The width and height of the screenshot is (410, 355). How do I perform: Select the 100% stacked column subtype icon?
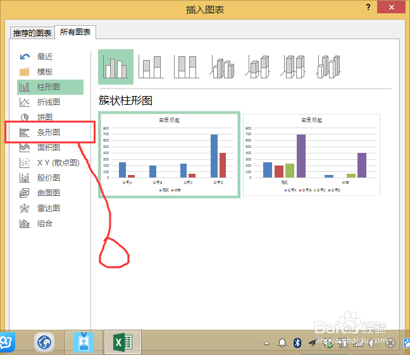[x=187, y=67]
